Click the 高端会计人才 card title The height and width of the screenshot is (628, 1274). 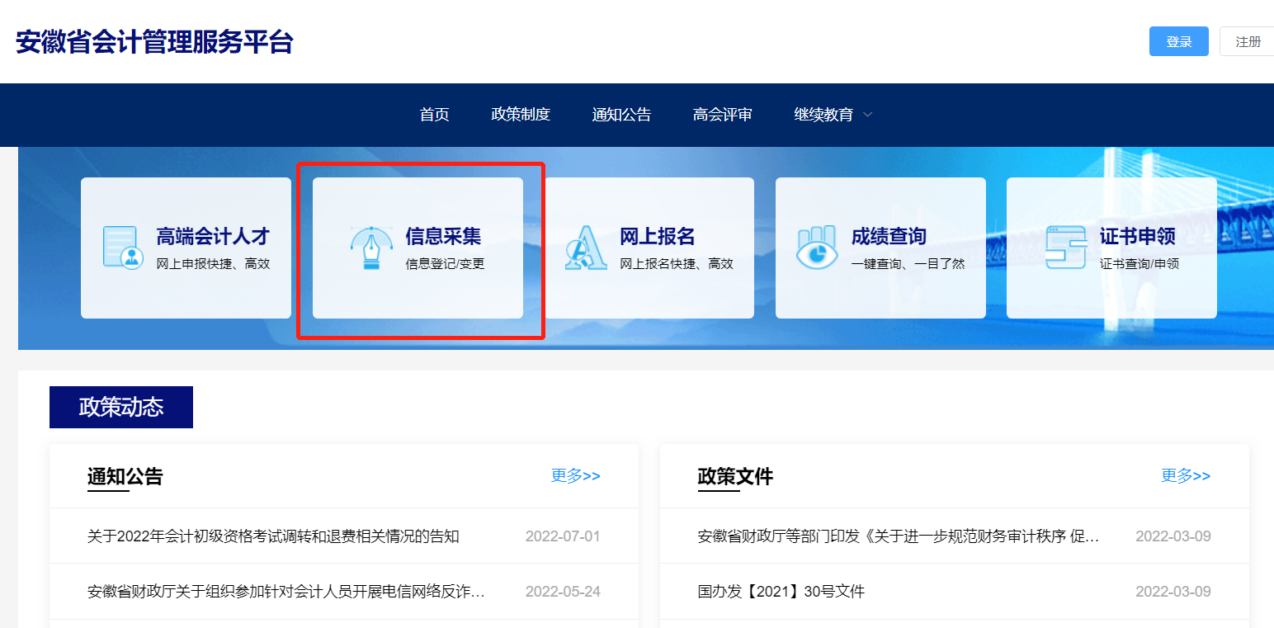pyautogui.click(x=213, y=236)
